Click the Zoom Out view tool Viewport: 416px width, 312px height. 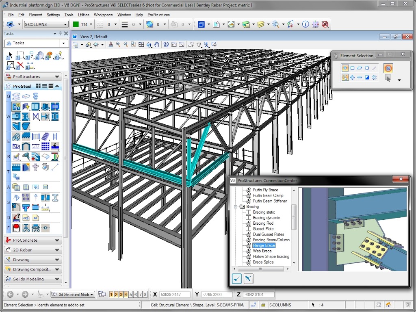pyautogui.click(x=126, y=45)
